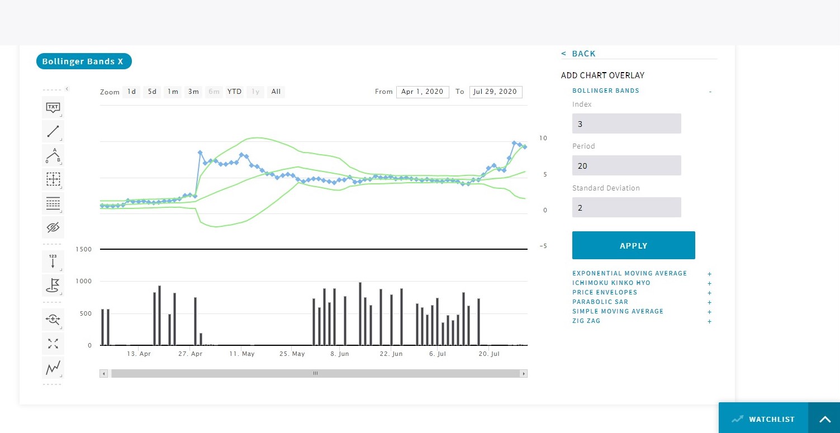The image size is (840, 433).
Task: Open the Fibonacci horizontal lines tool
Action: [53, 203]
